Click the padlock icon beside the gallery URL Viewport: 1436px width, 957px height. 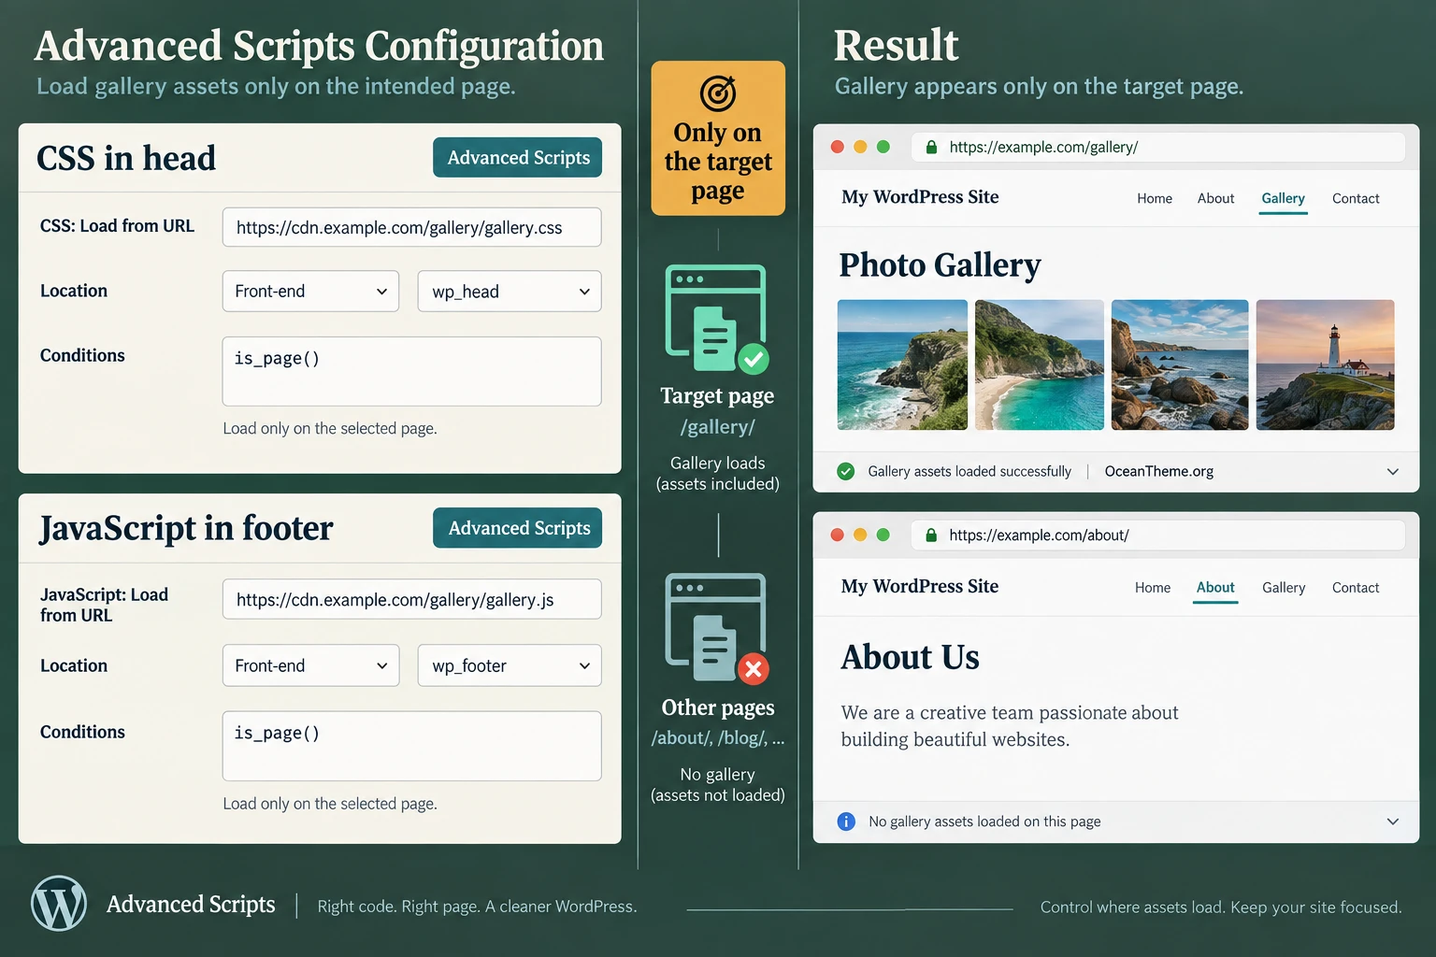pyautogui.click(x=931, y=147)
